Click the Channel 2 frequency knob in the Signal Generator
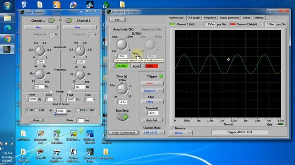The height and width of the screenshot is (165, 295). point(80,75)
